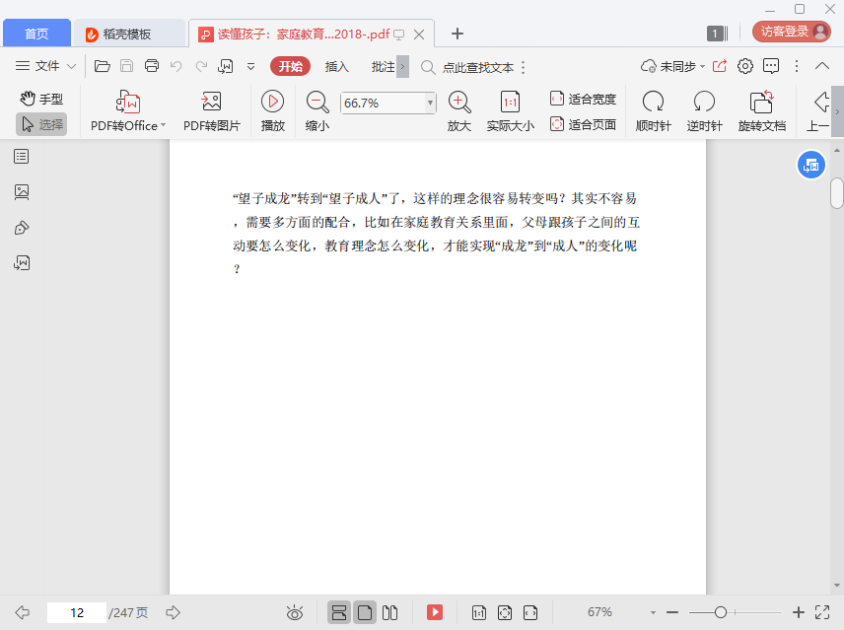Zoom out with 缩小 magnifier
The height and width of the screenshot is (630, 844).
point(317,111)
